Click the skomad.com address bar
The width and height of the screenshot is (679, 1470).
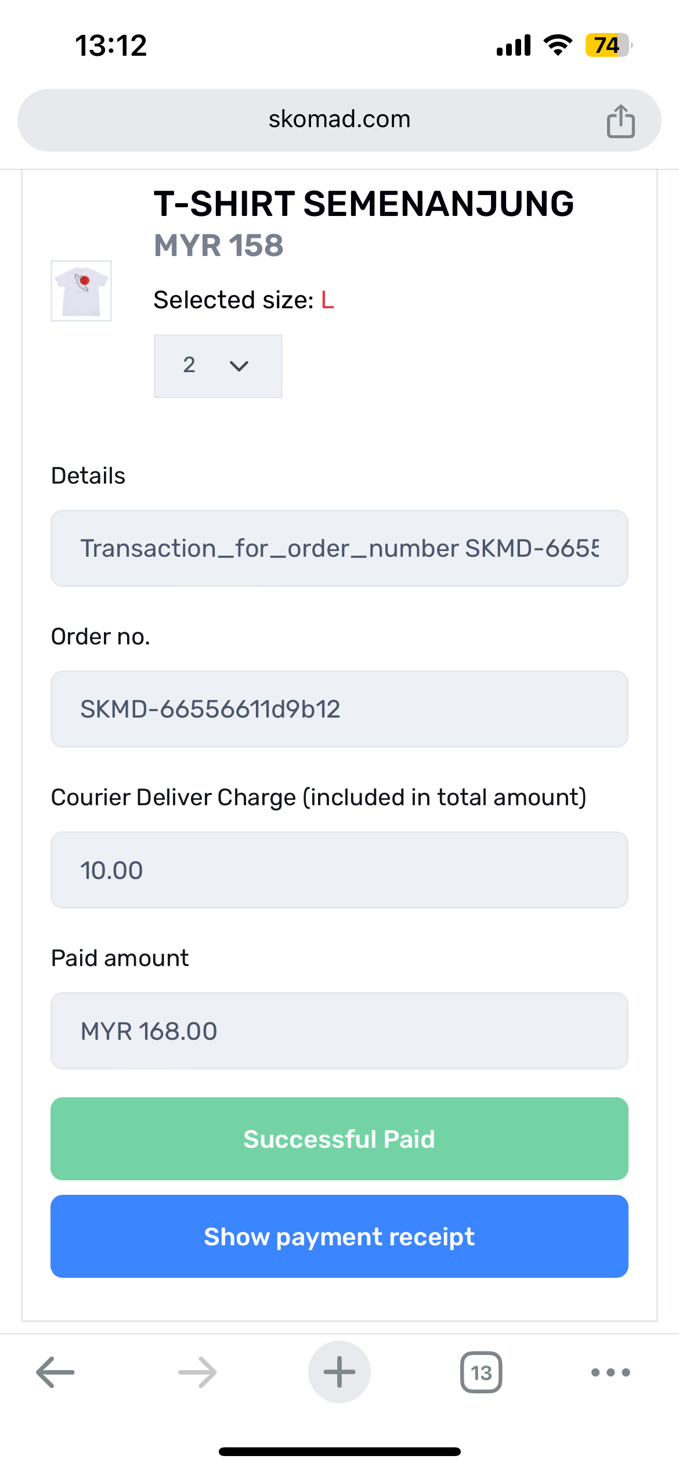click(339, 120)
